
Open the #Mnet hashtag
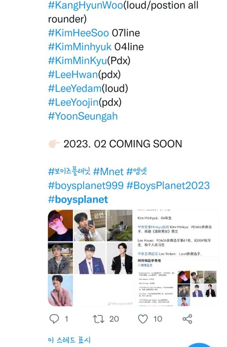click(x=108, y=171)
